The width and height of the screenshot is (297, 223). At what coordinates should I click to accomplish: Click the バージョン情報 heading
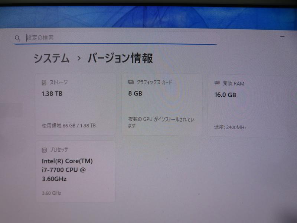click(x=120, y=58)
